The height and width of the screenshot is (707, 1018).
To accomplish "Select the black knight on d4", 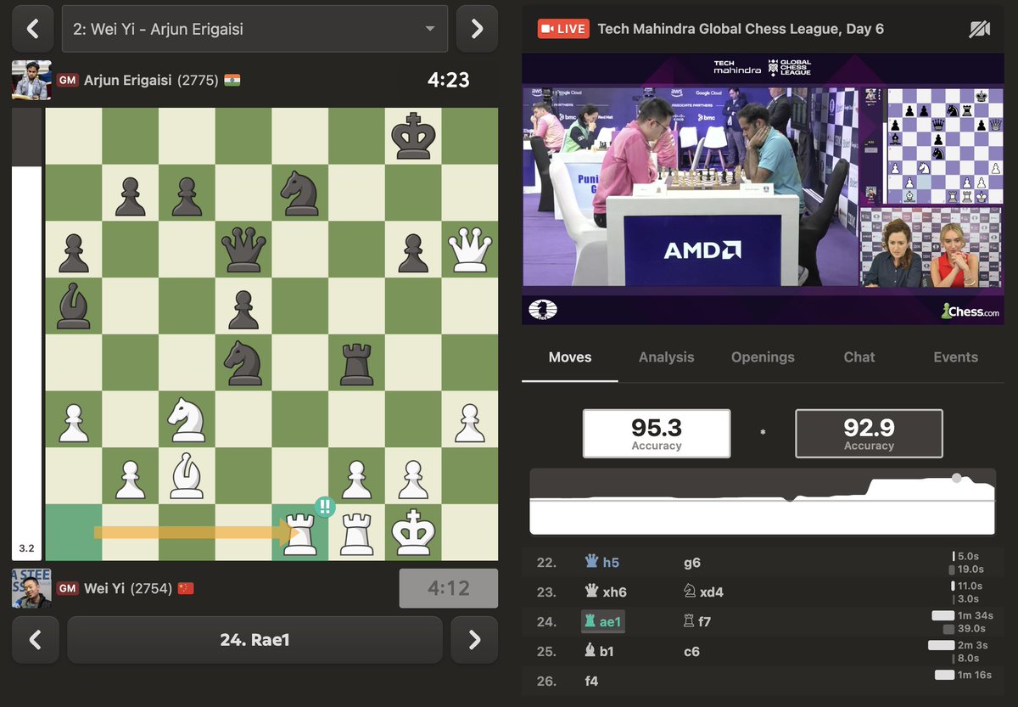I will [x=243, y=362].
